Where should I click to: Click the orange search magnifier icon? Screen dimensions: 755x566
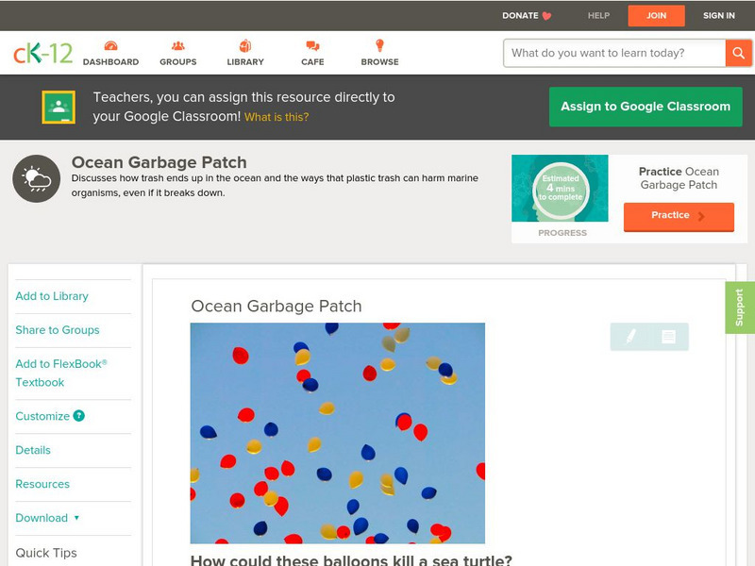point(738,53)
